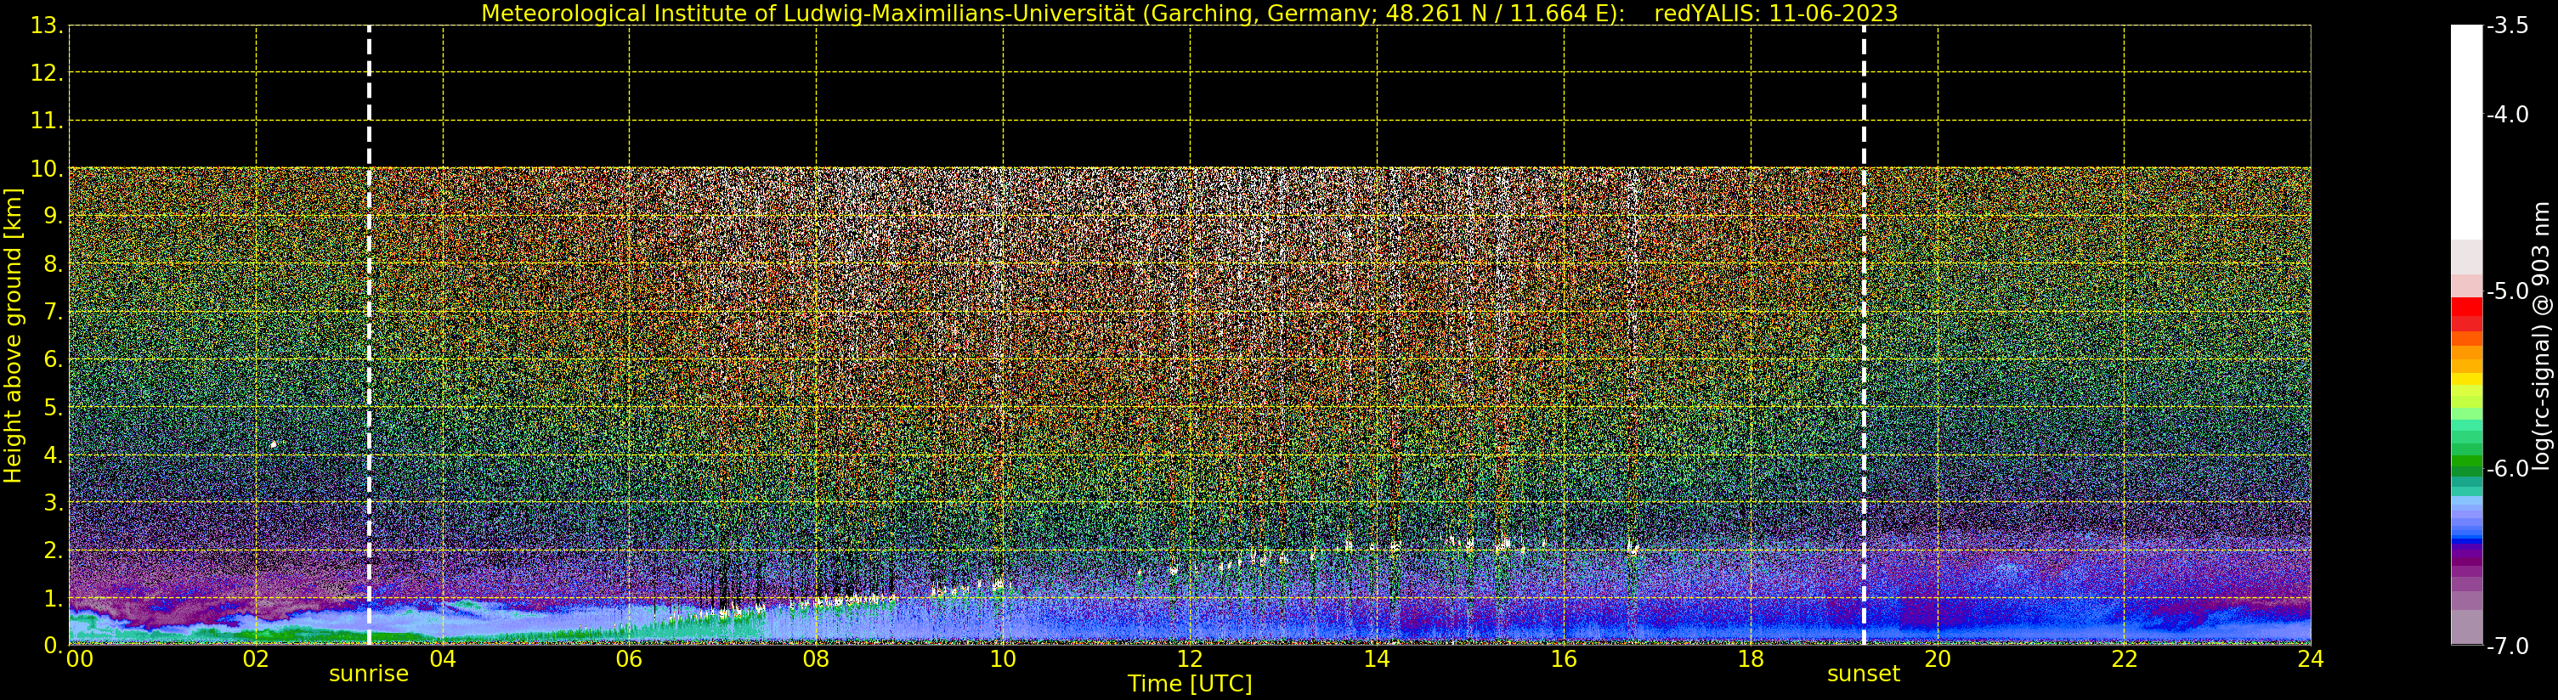Click the '12' time axis tick label
Image resolution: width=2558 pixels, height=700 pixels.
pos(1190,659)
